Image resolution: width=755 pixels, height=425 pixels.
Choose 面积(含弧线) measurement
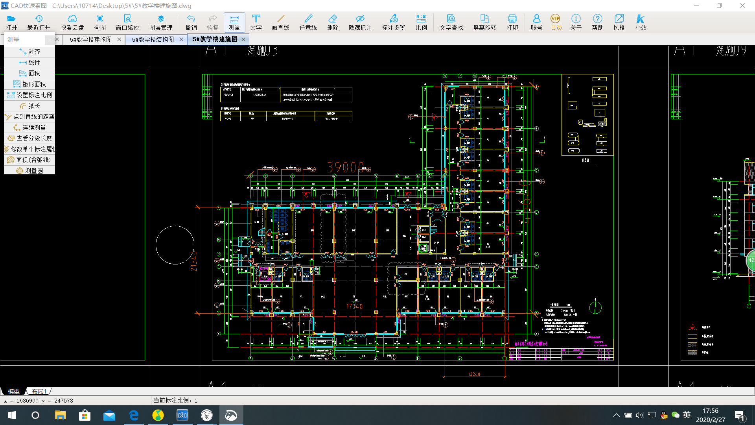29,160
